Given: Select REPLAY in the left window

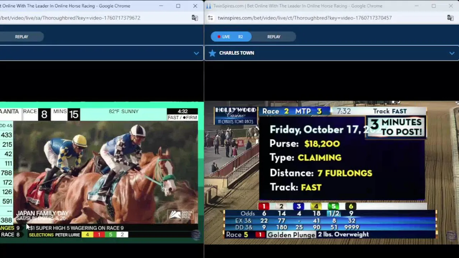Looking at the screenshot, I should click(22, 37).
